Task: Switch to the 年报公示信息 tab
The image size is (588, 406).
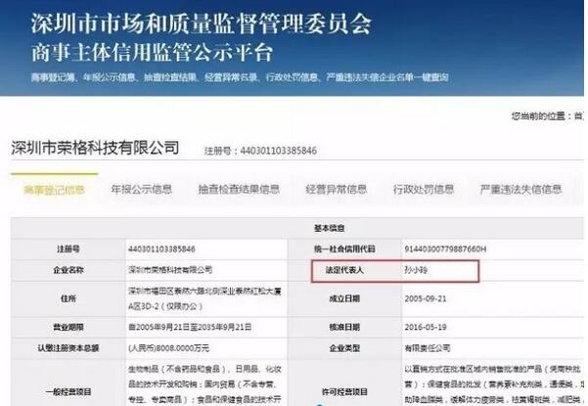Action: coord(141,189)
